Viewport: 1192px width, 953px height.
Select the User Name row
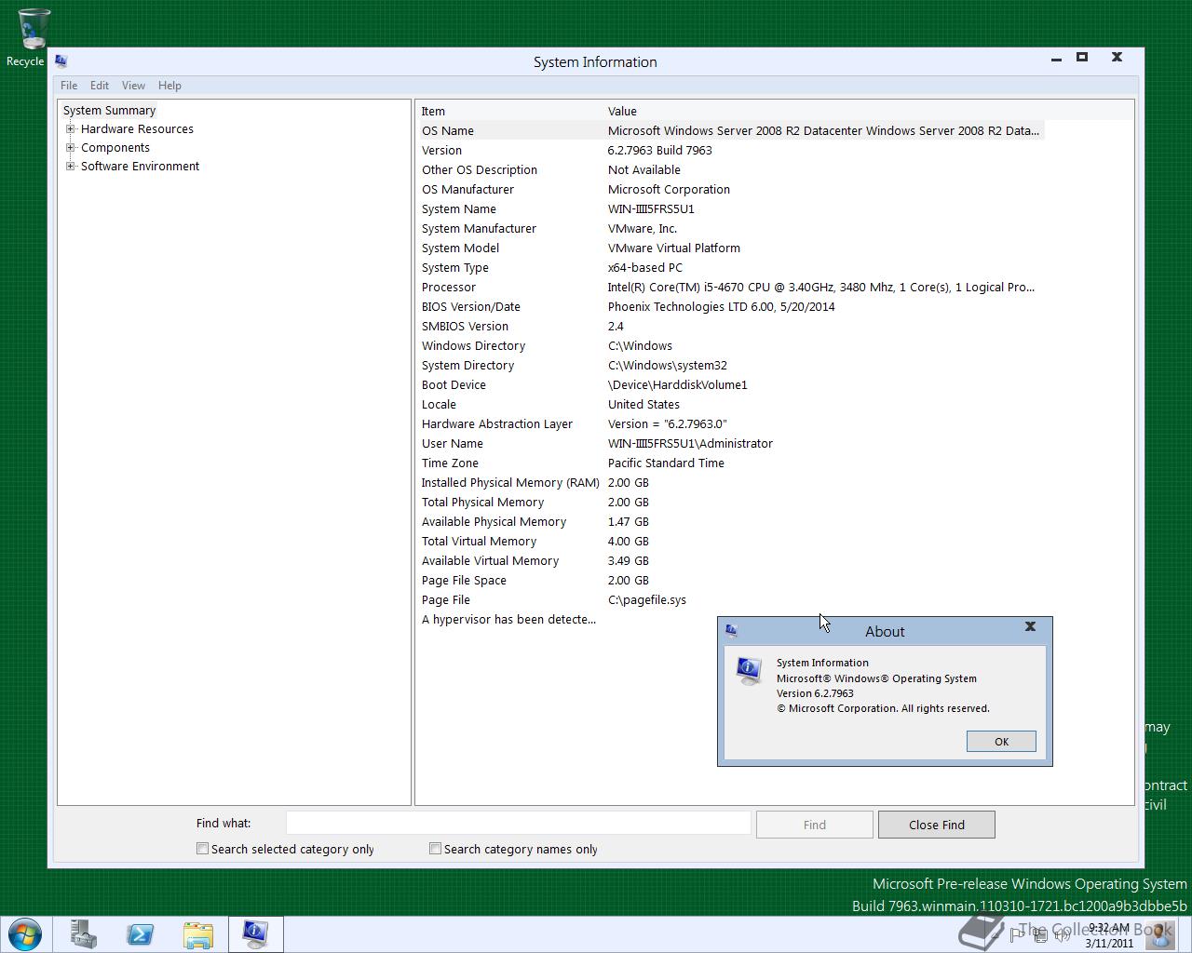point(731,444)
